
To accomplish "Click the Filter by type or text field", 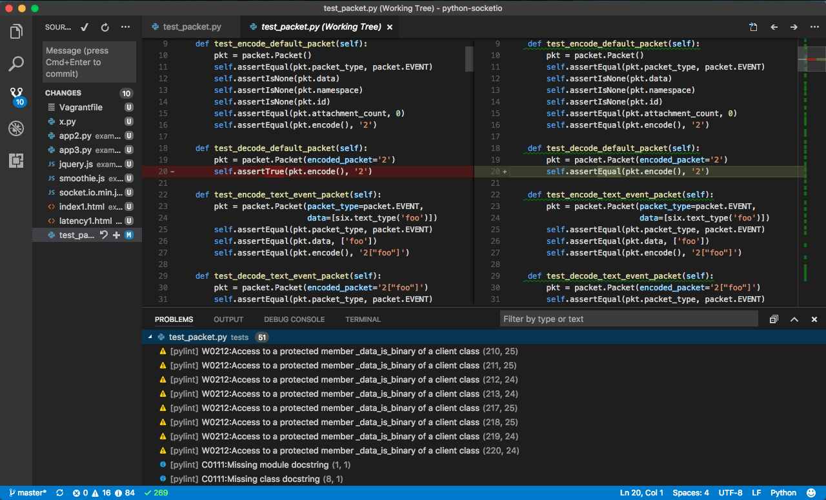I will tap(629, 318).
